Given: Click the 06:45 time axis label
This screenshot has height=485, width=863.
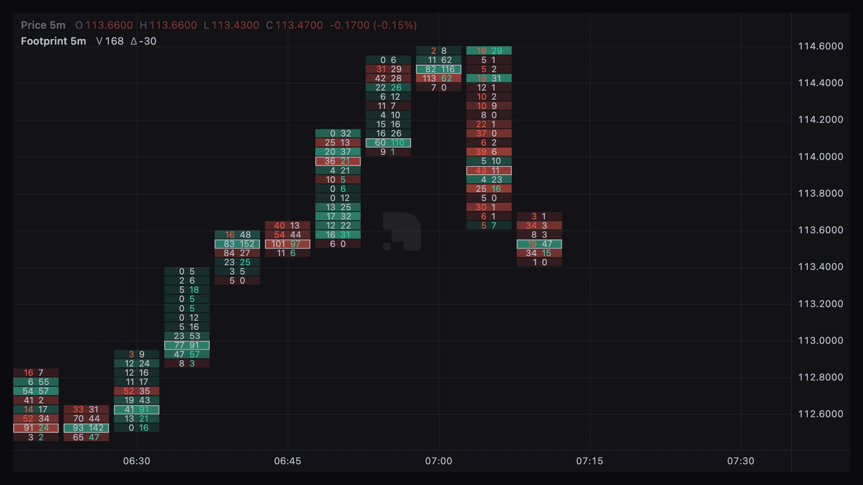Looking at the screenshot, I should [288, 461].
